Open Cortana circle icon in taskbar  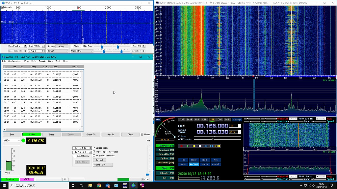coord(73,185)
